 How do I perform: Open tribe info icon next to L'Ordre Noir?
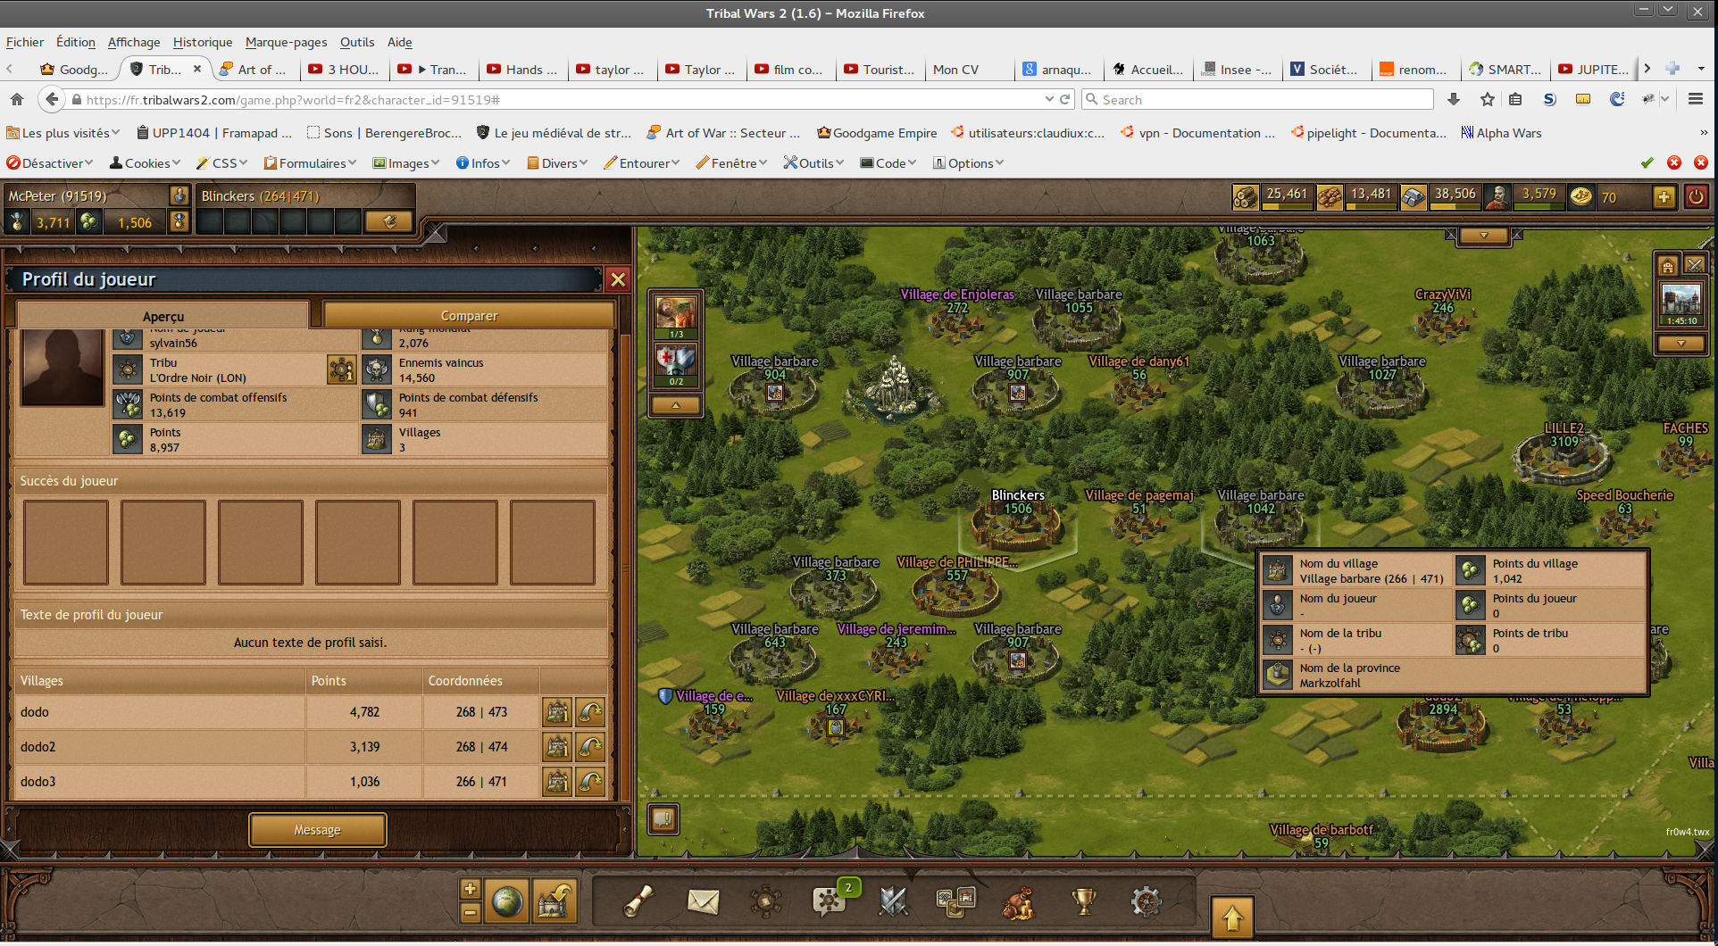tap(341, 369)
